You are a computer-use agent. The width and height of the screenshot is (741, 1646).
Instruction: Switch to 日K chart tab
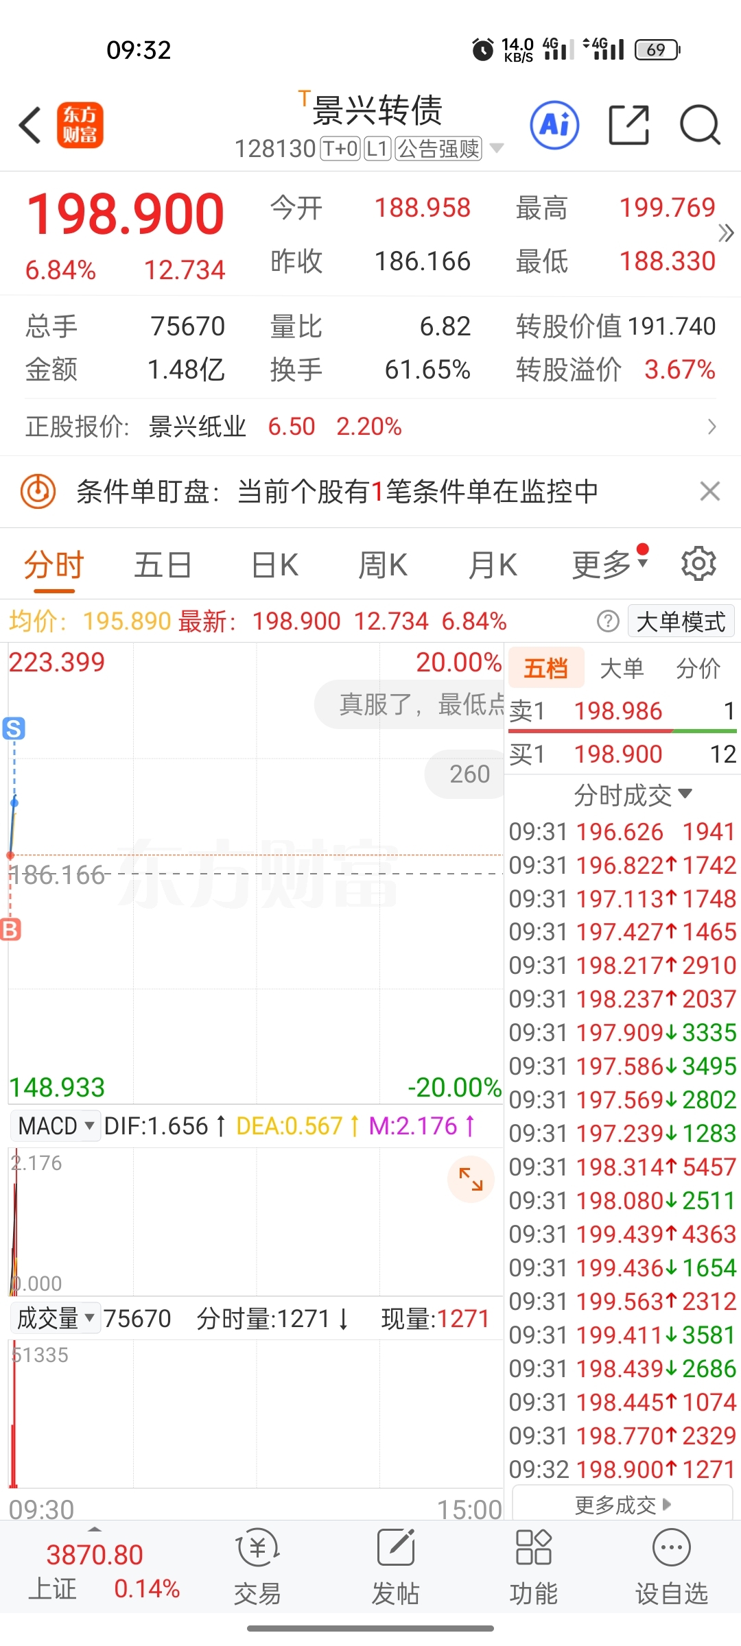[x=274, y=566]
